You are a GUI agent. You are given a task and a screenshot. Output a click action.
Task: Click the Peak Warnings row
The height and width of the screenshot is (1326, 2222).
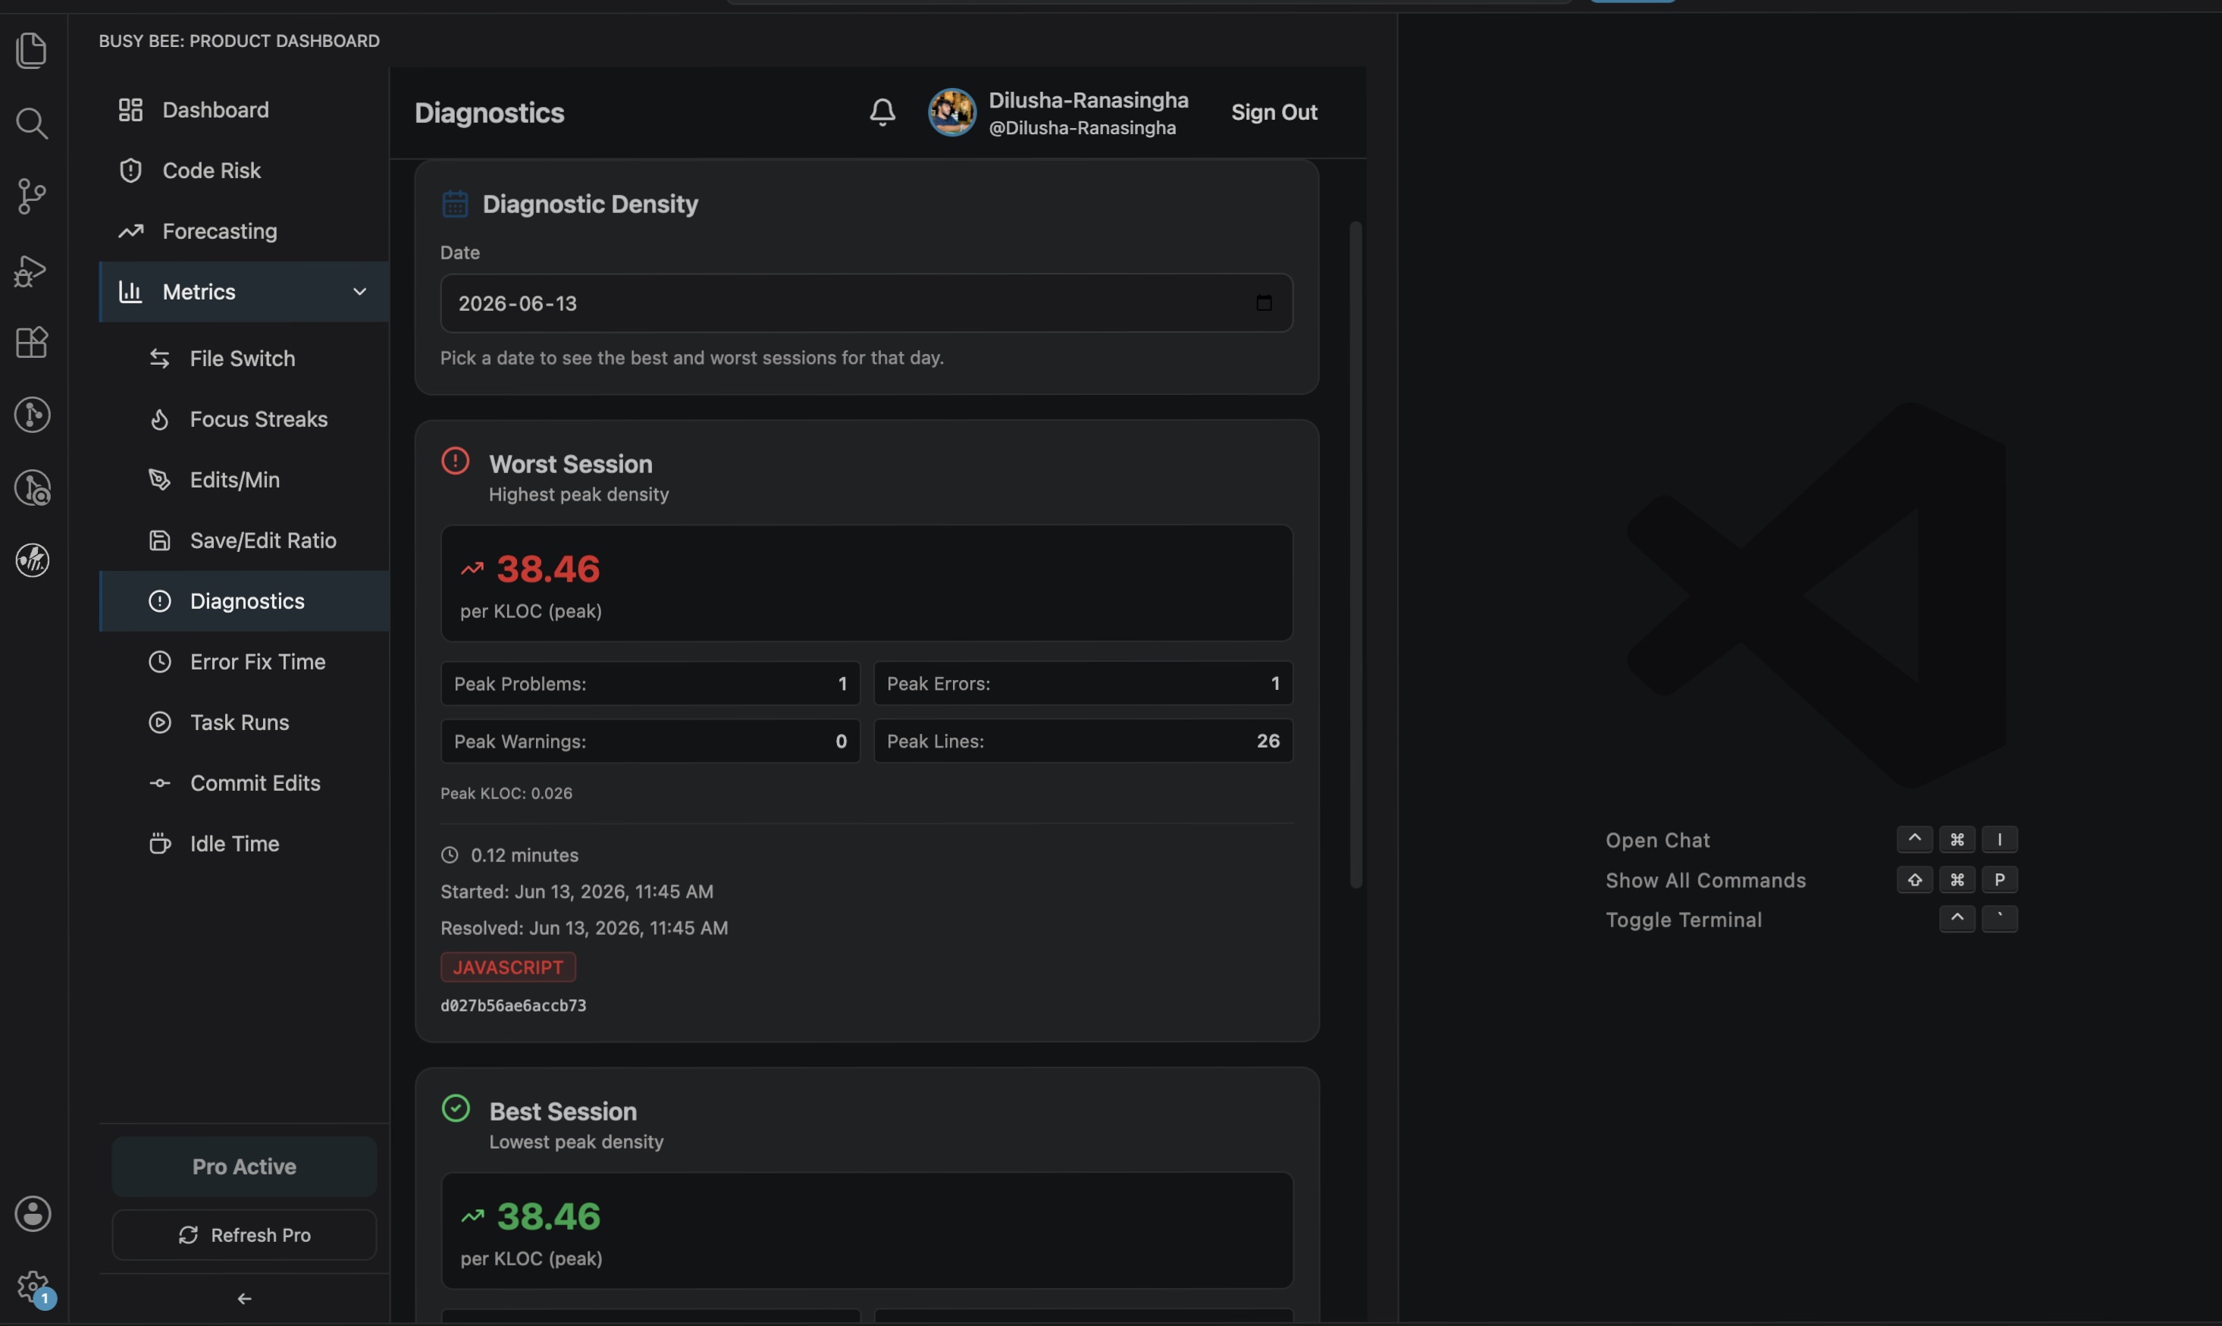point(650,741)
